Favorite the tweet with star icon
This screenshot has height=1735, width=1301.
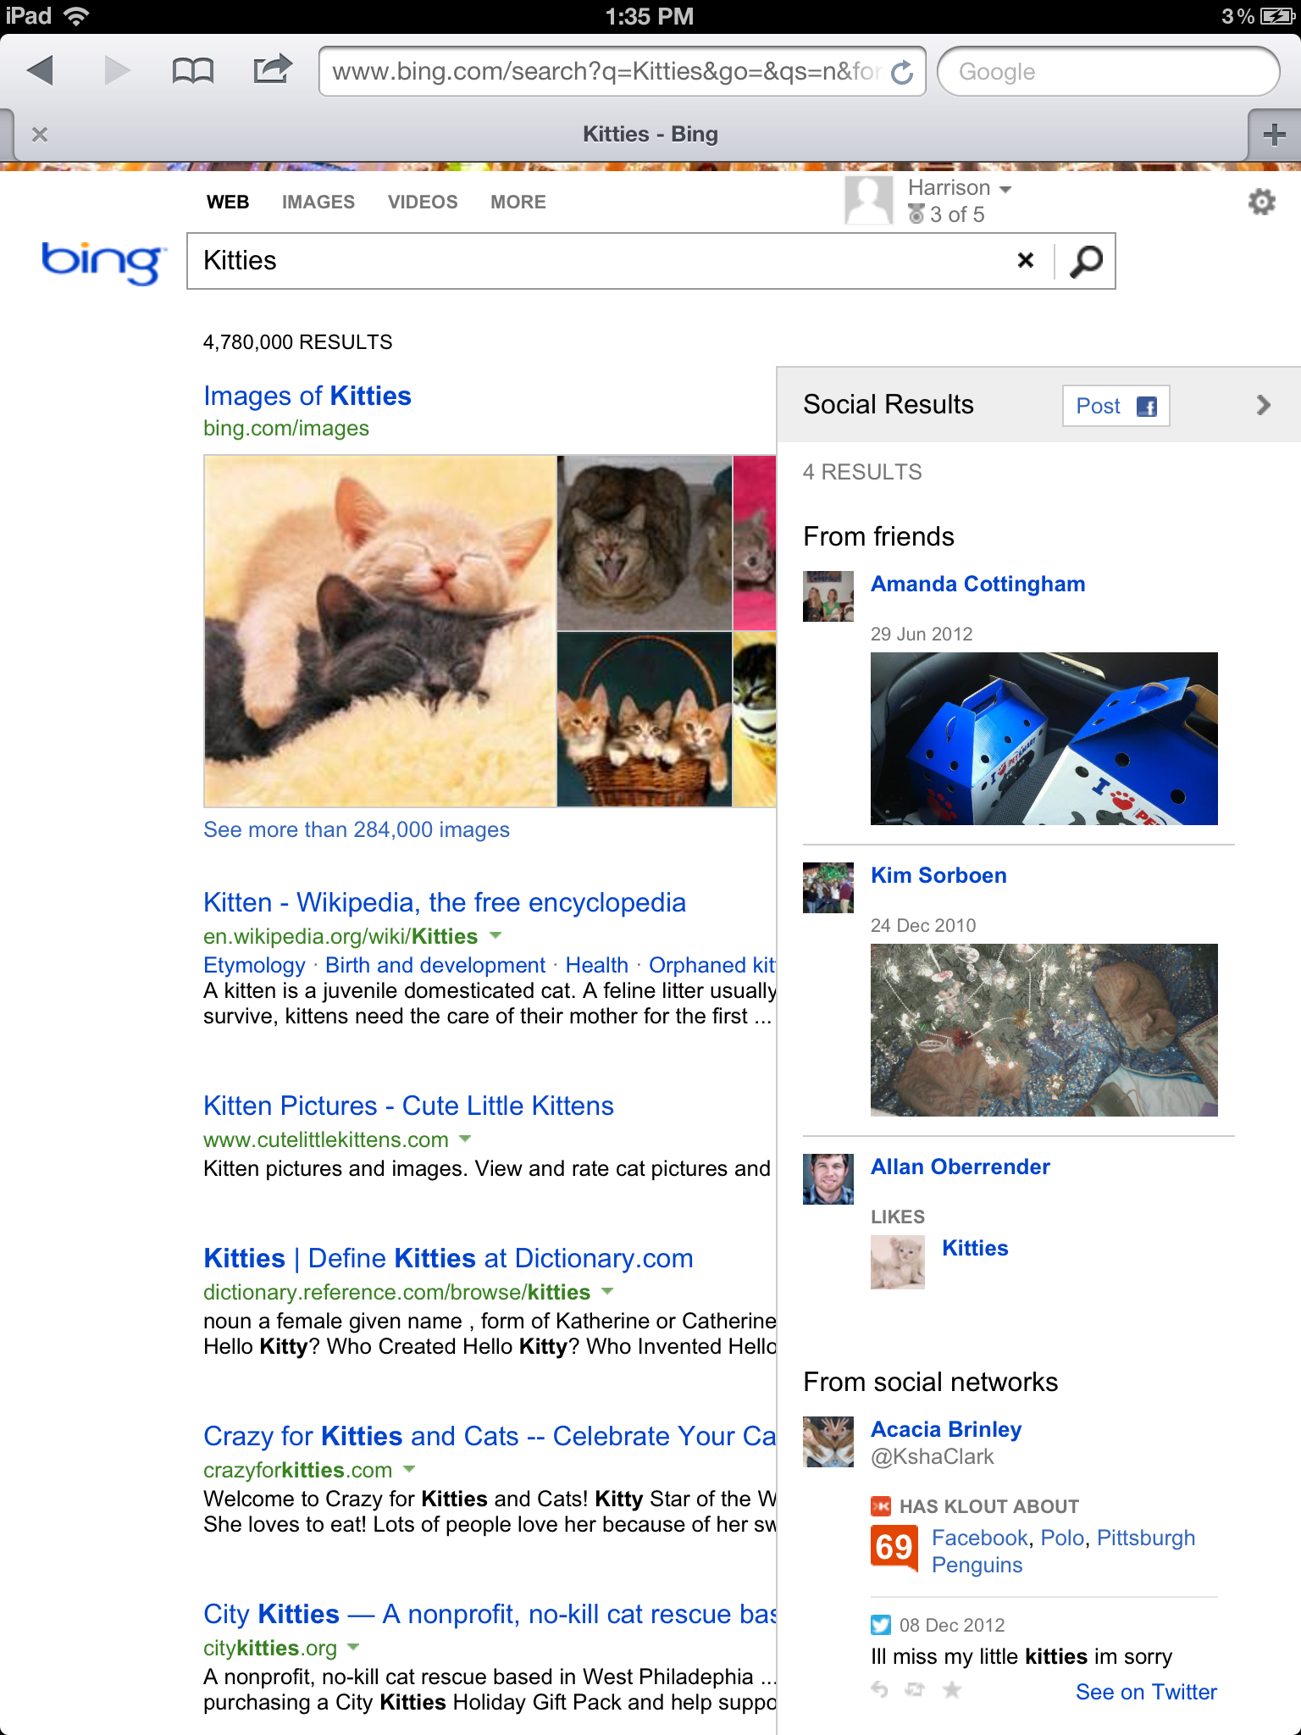click(952, 1690)
